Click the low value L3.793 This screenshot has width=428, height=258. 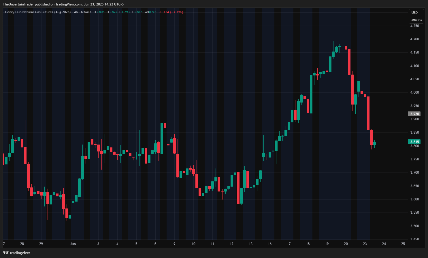(x=125, y=12)
